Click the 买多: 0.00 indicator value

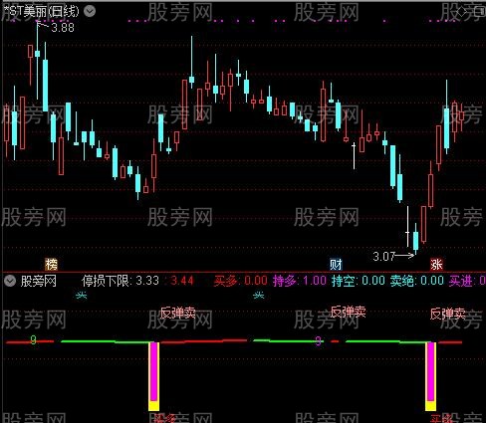(x=241, y=281)
